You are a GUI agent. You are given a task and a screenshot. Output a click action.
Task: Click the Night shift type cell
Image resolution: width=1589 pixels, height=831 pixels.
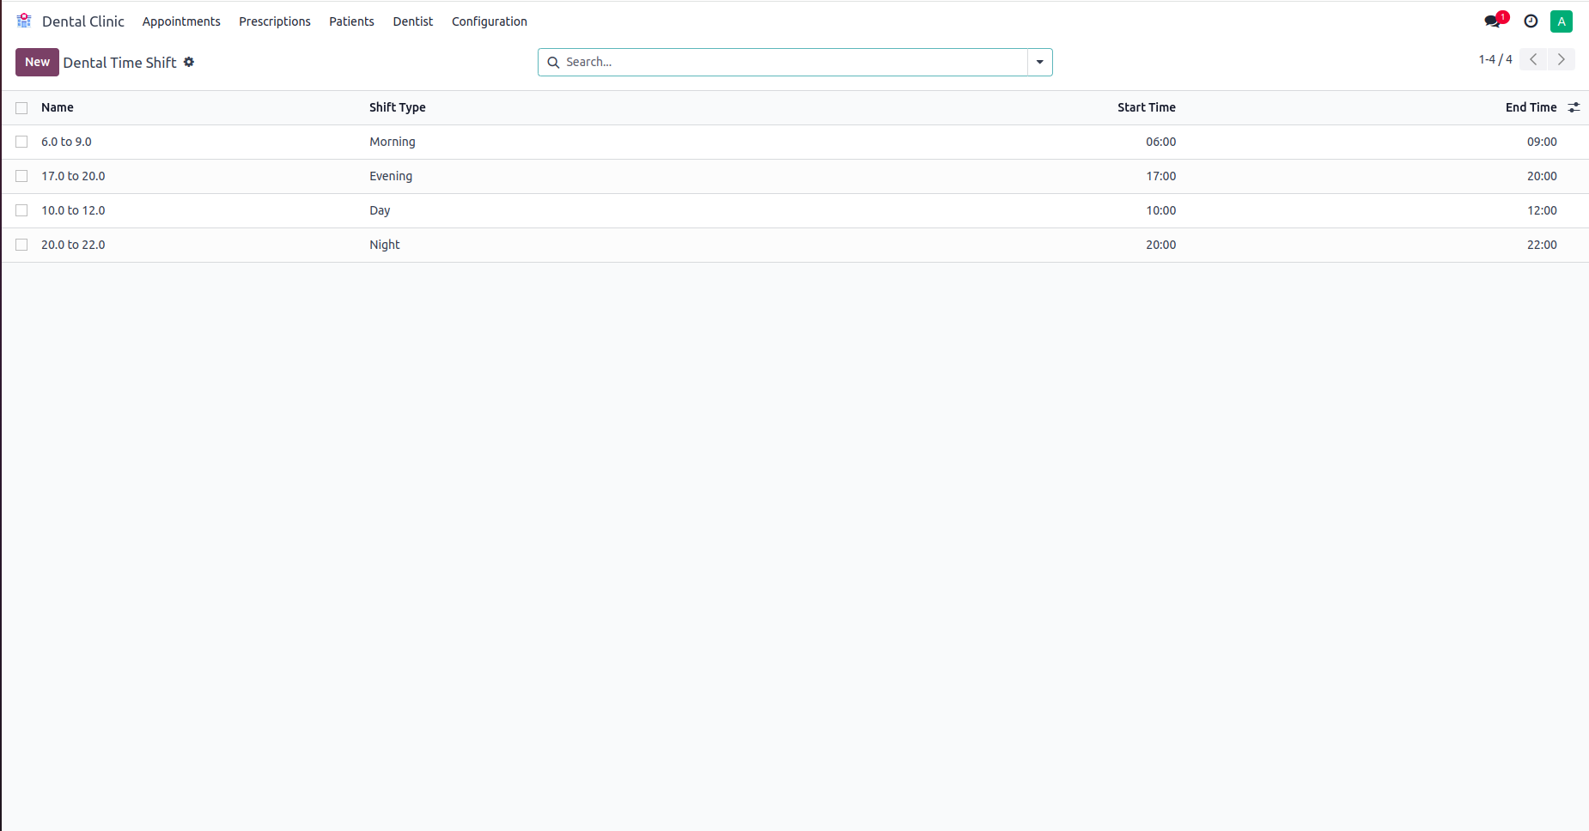click(385, 245)
